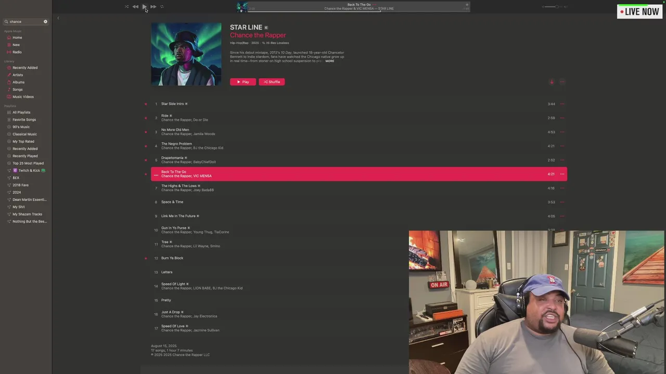Open All Playlists
Image resolution: width=666 pixels, height=374 pixels.
tap(21, 112)
